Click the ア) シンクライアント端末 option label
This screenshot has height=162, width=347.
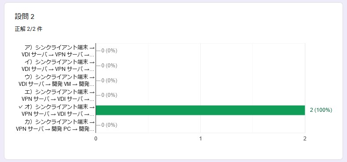coord(59,51)
